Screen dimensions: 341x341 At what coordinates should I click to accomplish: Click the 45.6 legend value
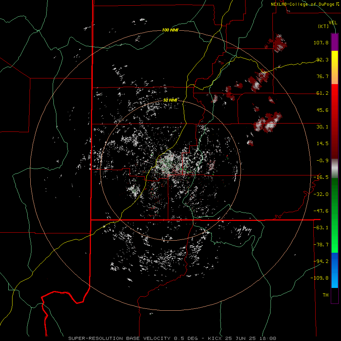[x=322, y=110]
